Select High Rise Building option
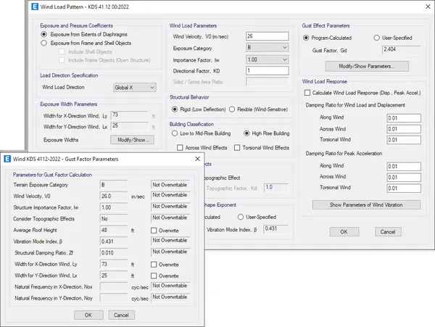 click(x=246, y=133)
